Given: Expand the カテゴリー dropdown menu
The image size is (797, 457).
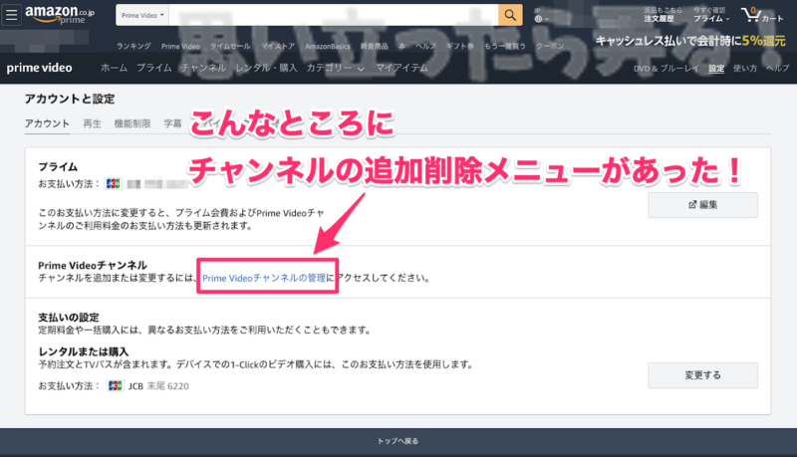Looking at the screenshot, I should (x=336, y=68).
